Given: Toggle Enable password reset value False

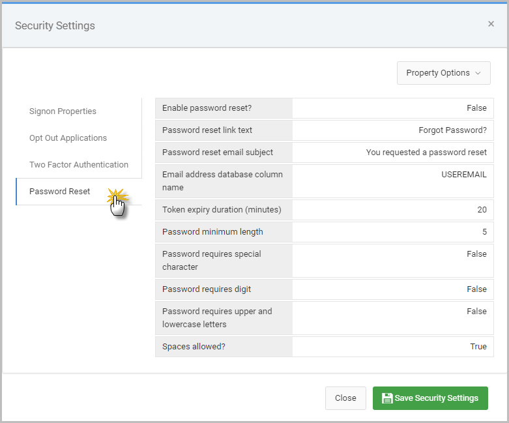Looking at the screenshot, I should coord(392,108).
